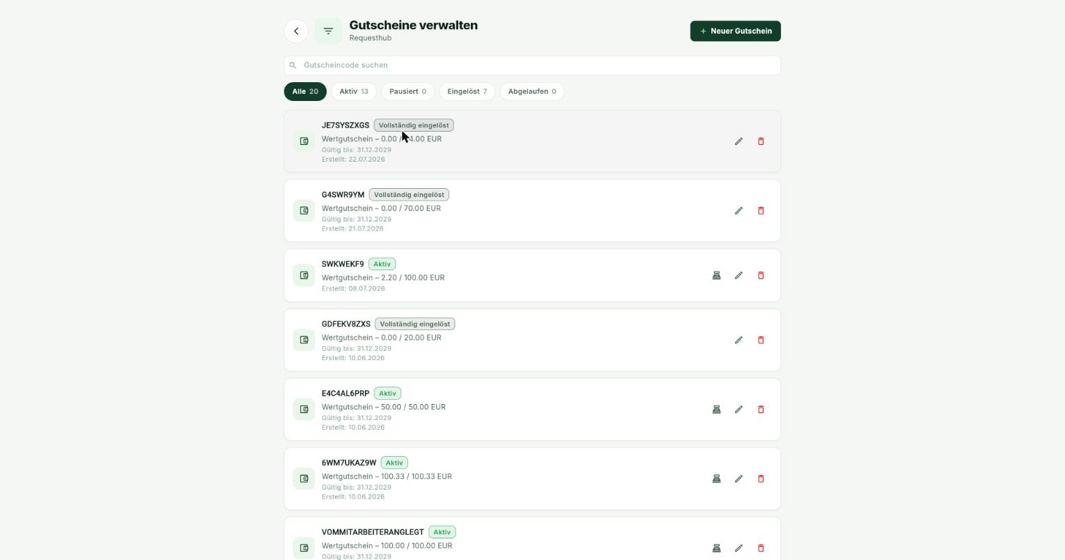Click the Gutscheine verwalten heading

click(414, 25)
